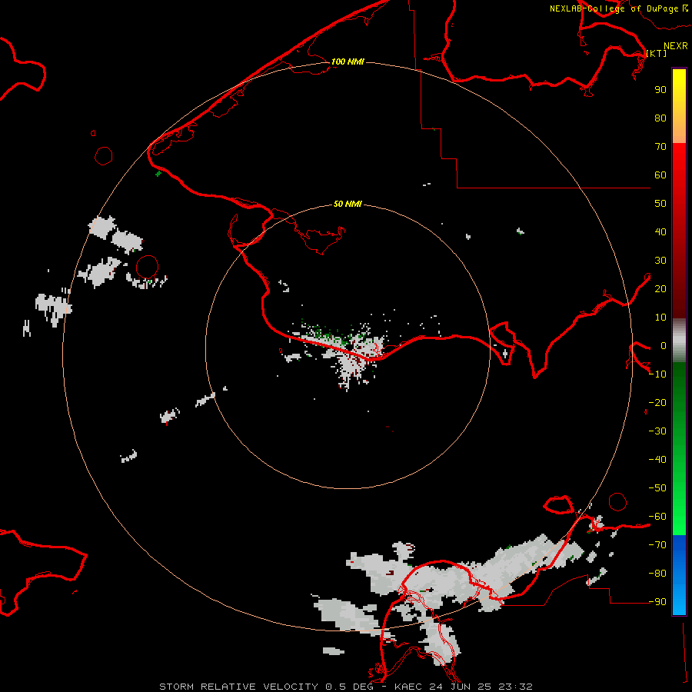Select the positive 30 value on velocity scale
This screenshot has height=692, width=692.
click(660, 261)
